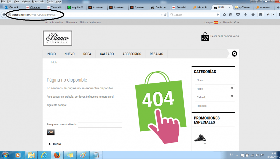Click the search go arrow
Image resolution: width=280 pixels, height=159 pixels.
coord(217,15)
